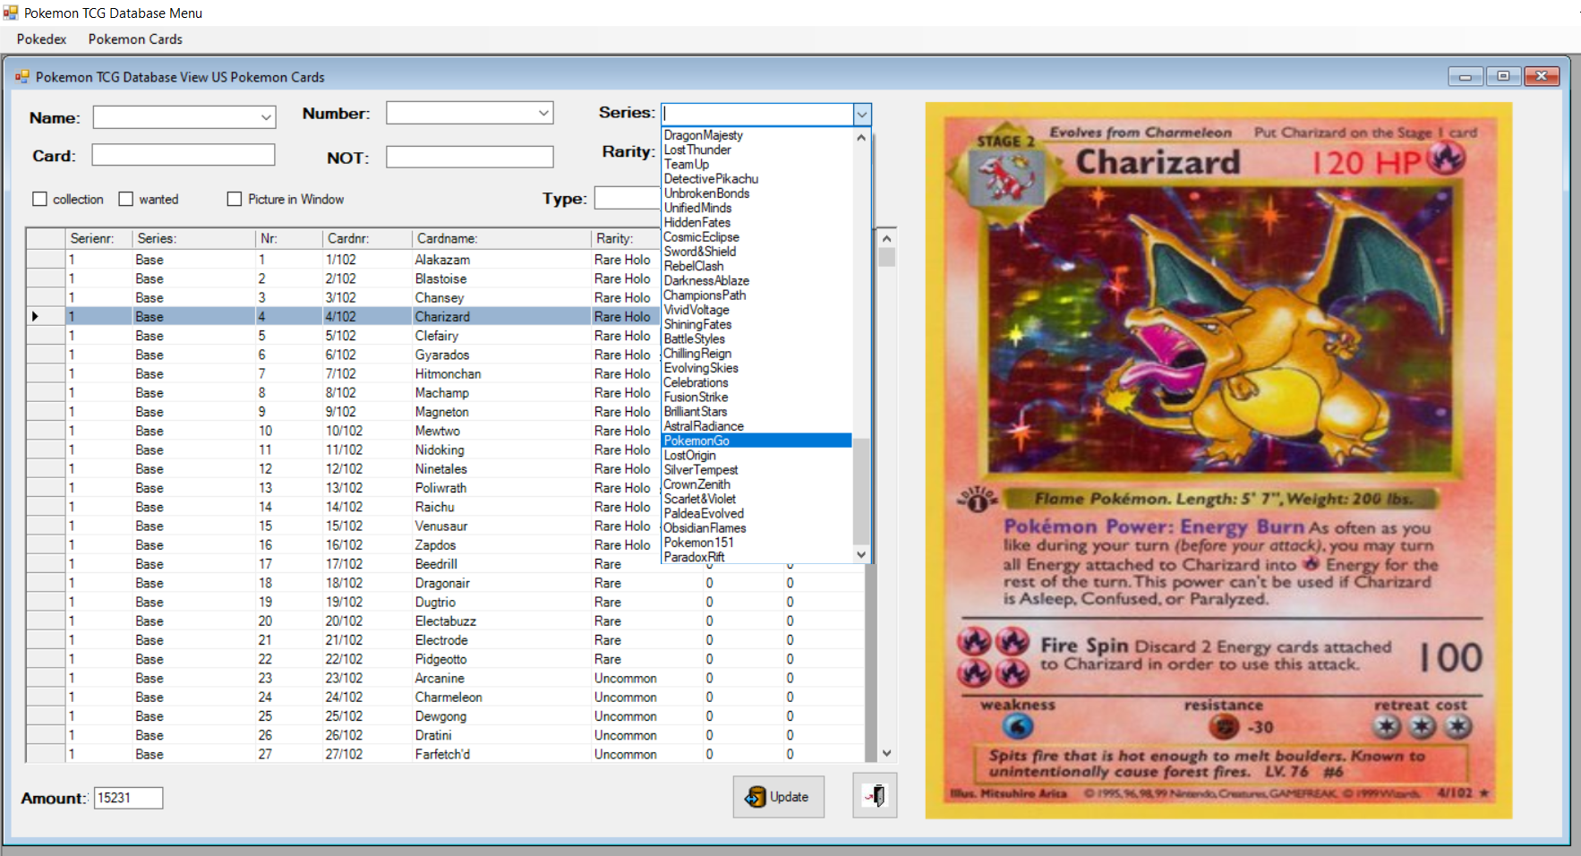Sort by the Serienr column header
1581x856 pixels.
point(99,238)
